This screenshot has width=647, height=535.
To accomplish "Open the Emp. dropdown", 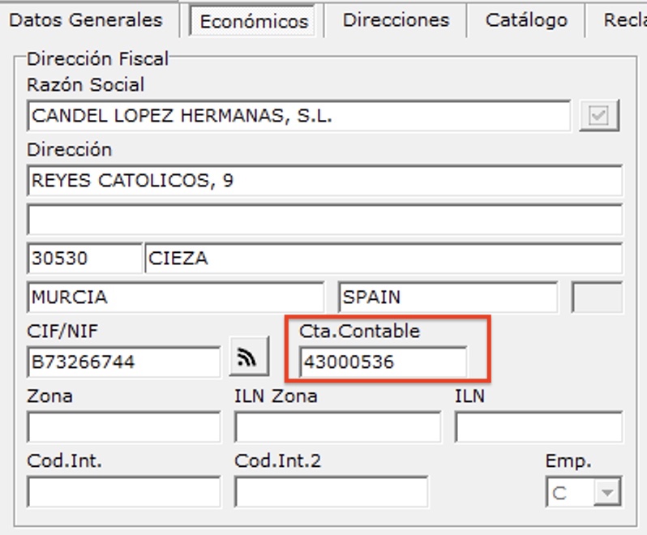I will click(606, 492).
